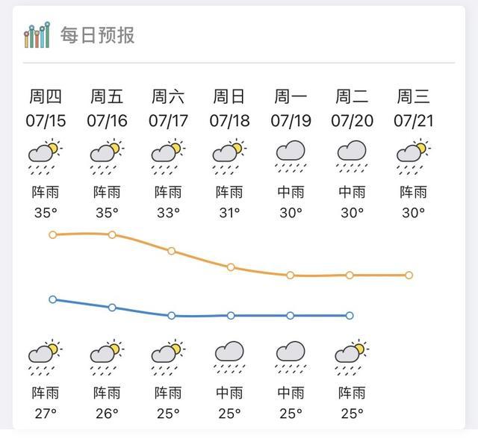Click the daily forecast bar chart icon

click(37, 35)
